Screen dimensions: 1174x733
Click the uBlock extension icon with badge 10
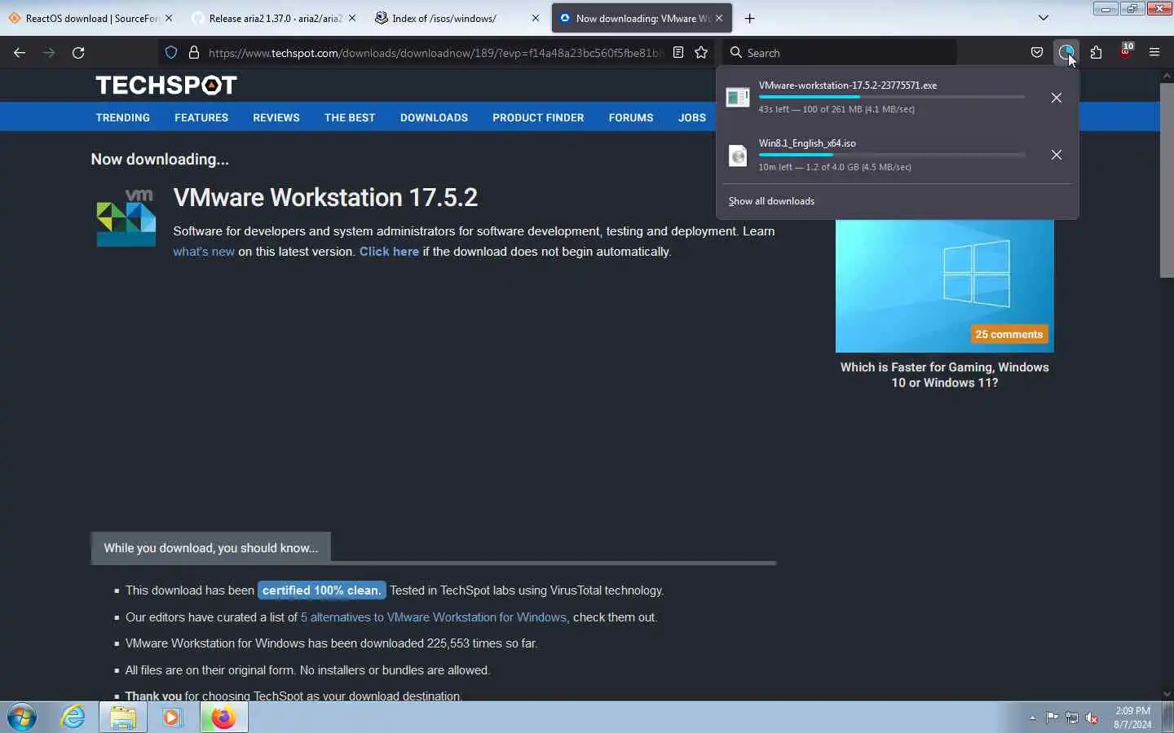(x=1126, y=50)
